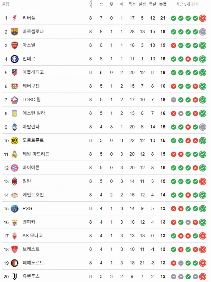
Task: Click the Real Madrid crest
Action: click(15, 154)
